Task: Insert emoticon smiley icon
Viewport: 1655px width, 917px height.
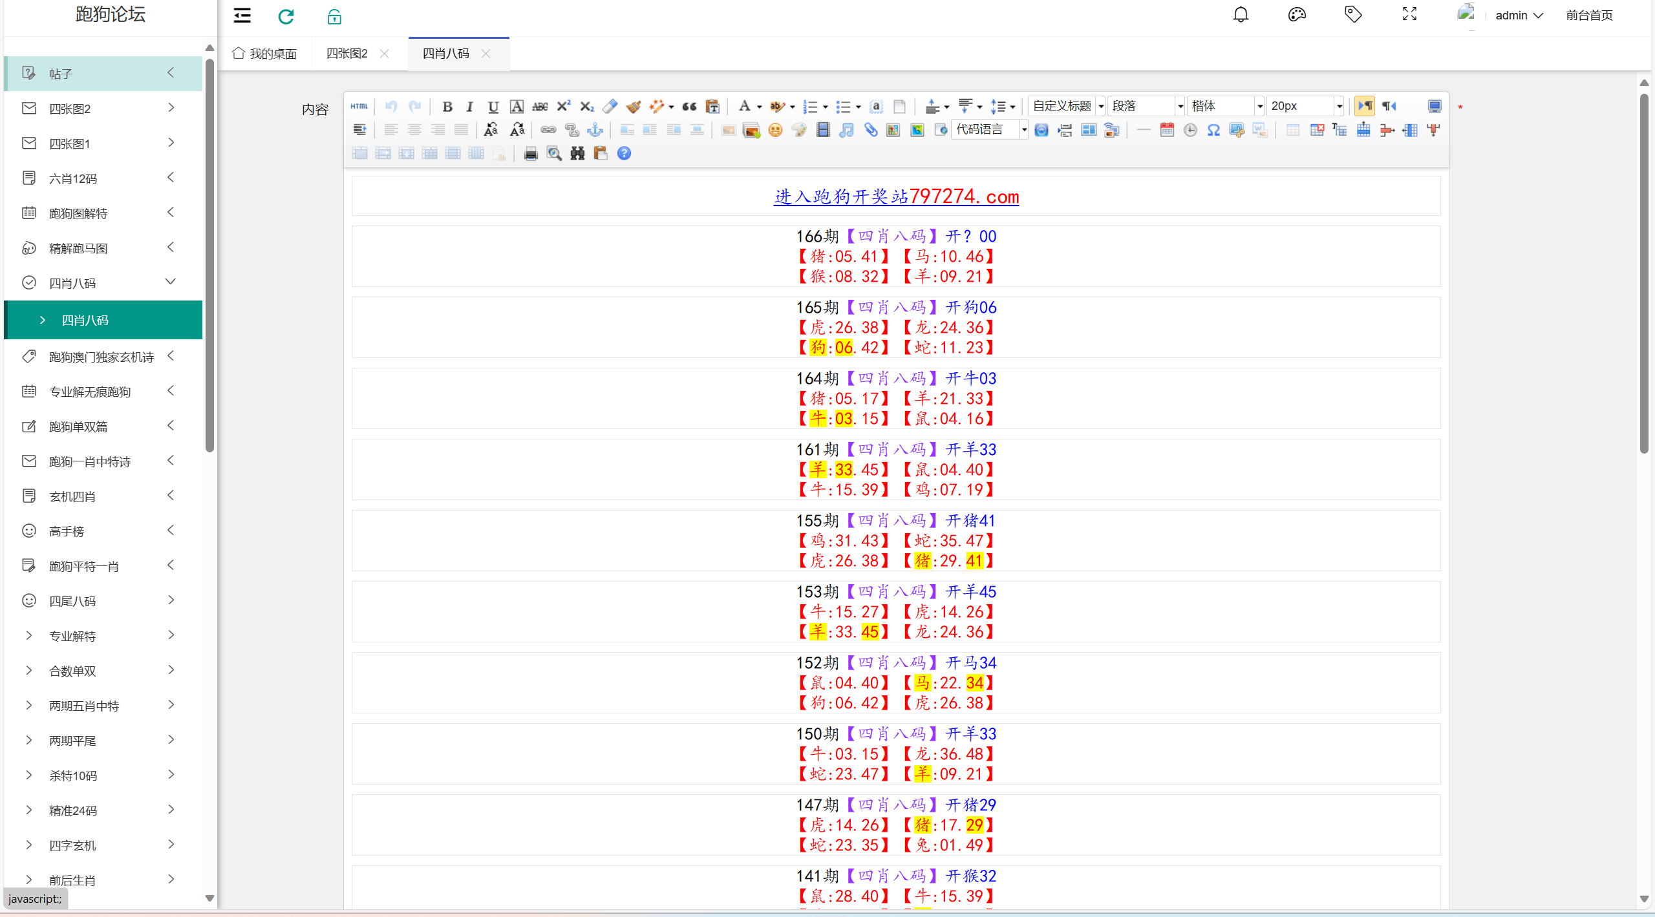Action: [775, 130]
